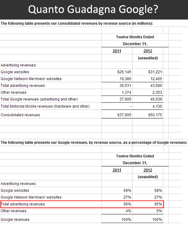This screenshot has height=225, width=188.
Task: Select "Google Network Members' websites" in percentage table
Action: [31, 197]
